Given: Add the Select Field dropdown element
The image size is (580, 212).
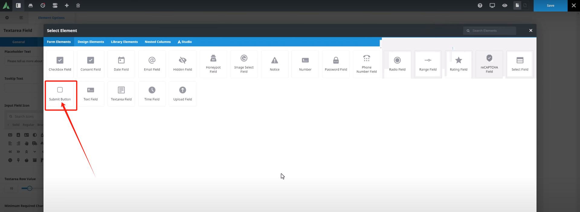Looking at the screenshot, I should [520, 64].
